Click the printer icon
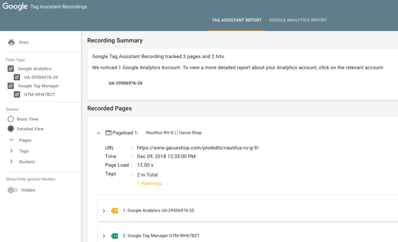Screen dimensions: 398x242 [11, 42]
